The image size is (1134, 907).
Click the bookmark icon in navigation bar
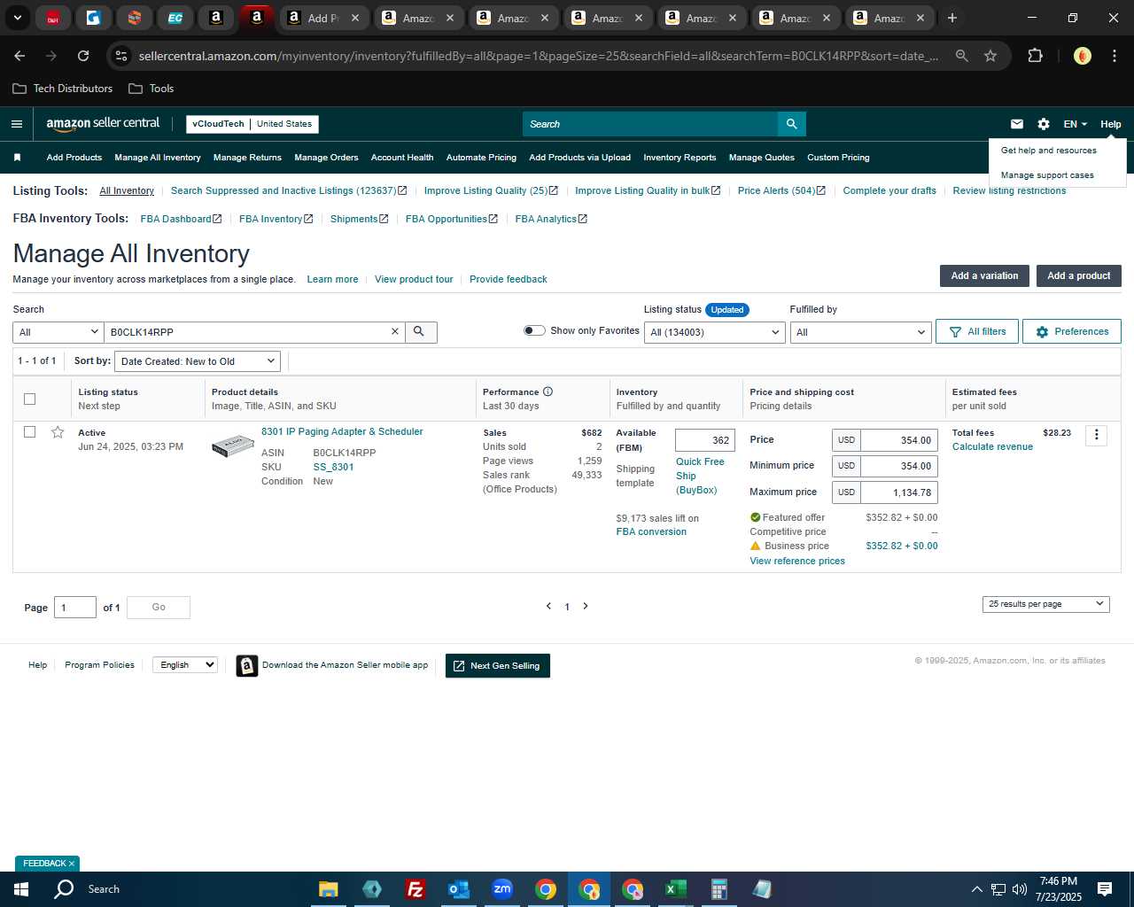coord(17,158)
